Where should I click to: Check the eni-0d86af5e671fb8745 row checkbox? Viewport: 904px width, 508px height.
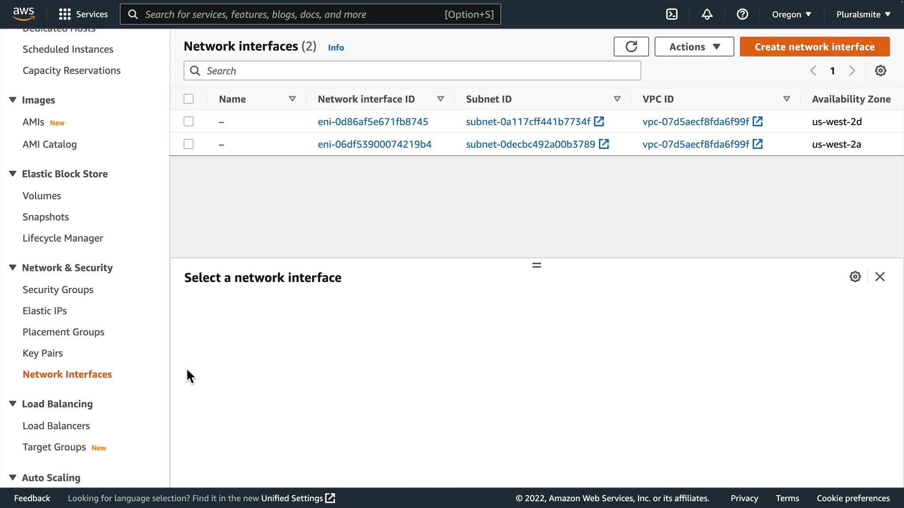188,121
